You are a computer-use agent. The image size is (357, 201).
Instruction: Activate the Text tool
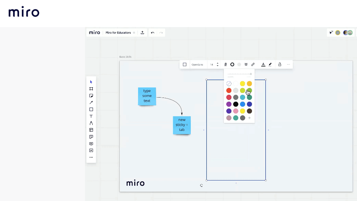coord(91,116)
